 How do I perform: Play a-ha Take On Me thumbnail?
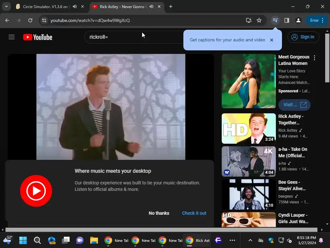(x=248, y=161)
